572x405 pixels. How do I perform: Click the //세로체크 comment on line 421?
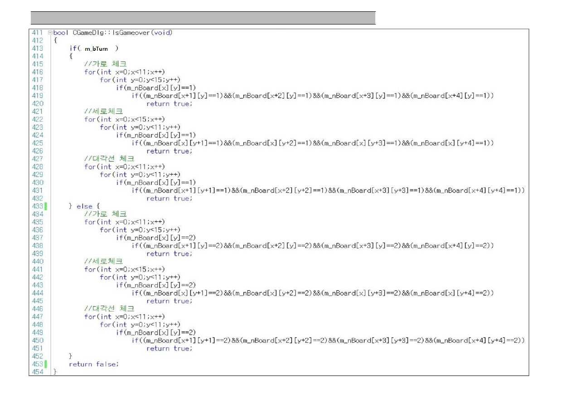click(104, 112)
